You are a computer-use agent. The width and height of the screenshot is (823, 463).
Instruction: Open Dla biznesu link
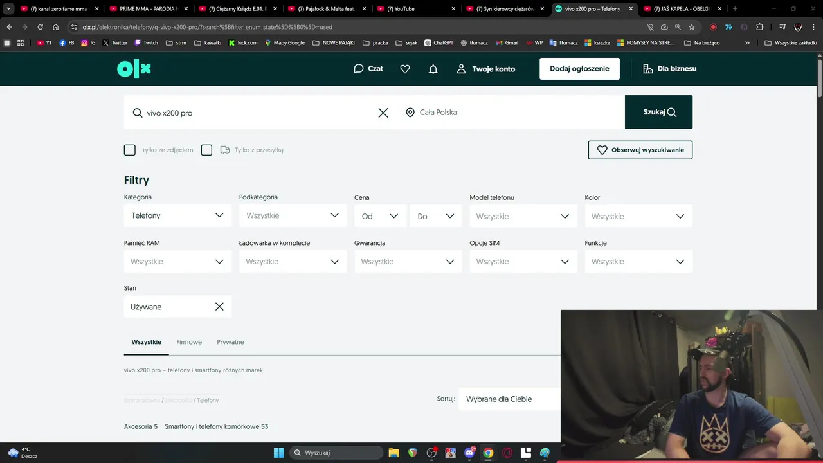point(669,69)
